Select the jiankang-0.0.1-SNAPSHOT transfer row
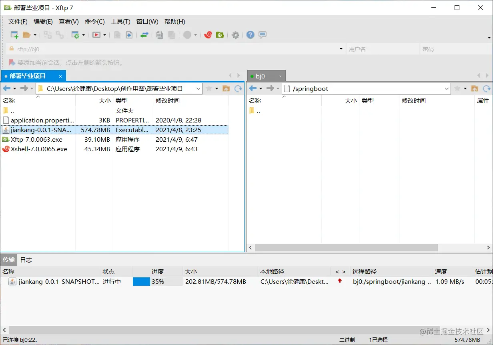This screenshot has height=345, width=493. tap(246, 281)
